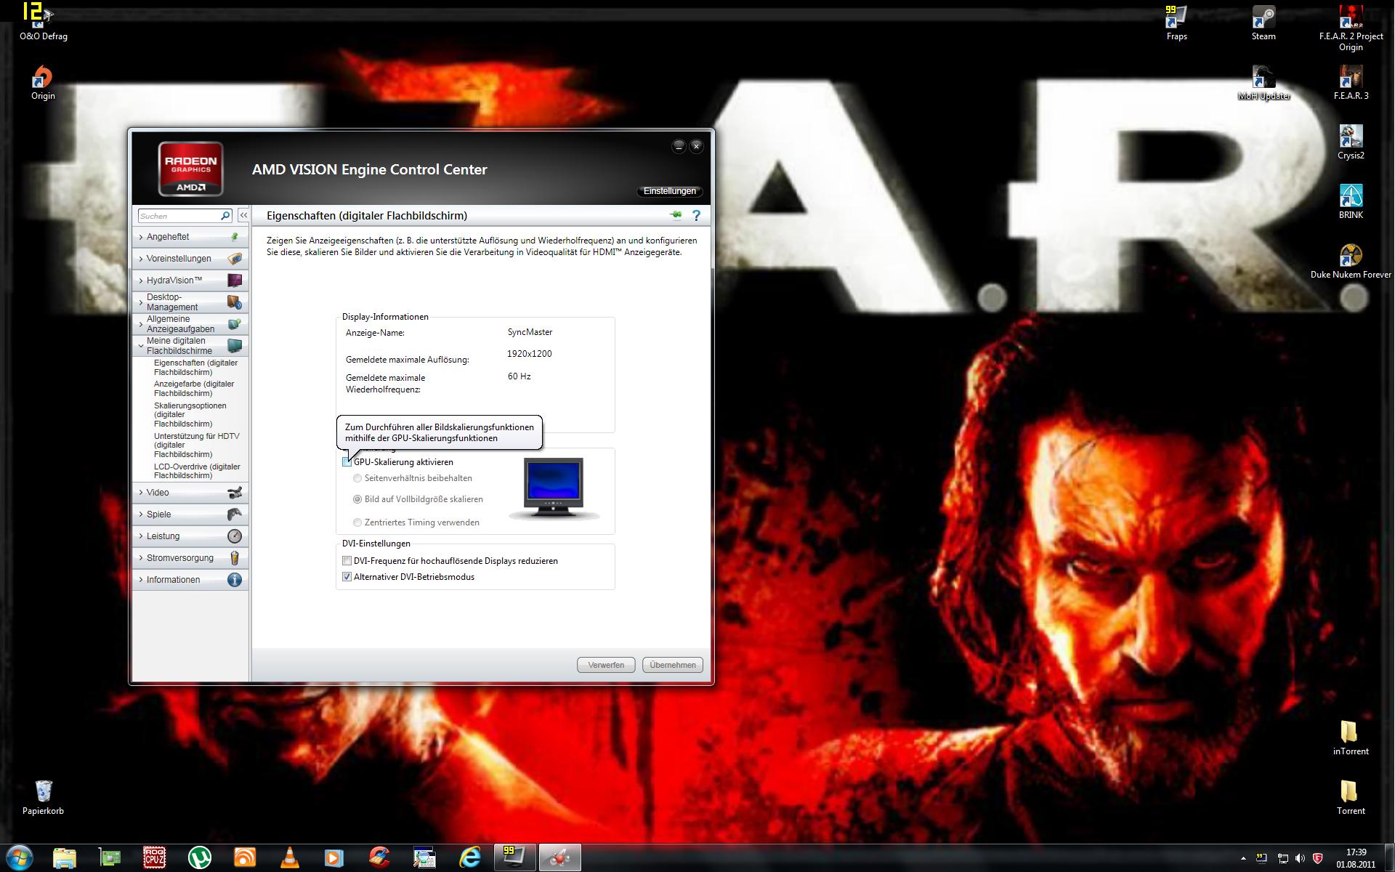1395x872 pixels.
Task: Collapse Meine digitalen Flachbildschirme section
Action: click(176, 345)
